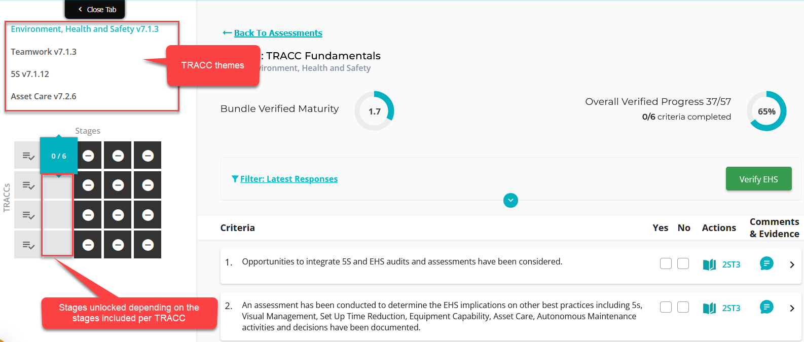Image resolution: width=804 pixels, height=342 pixels.
Task: Select Teamwork v7.1.3 theme
Action: coord(44,52)
